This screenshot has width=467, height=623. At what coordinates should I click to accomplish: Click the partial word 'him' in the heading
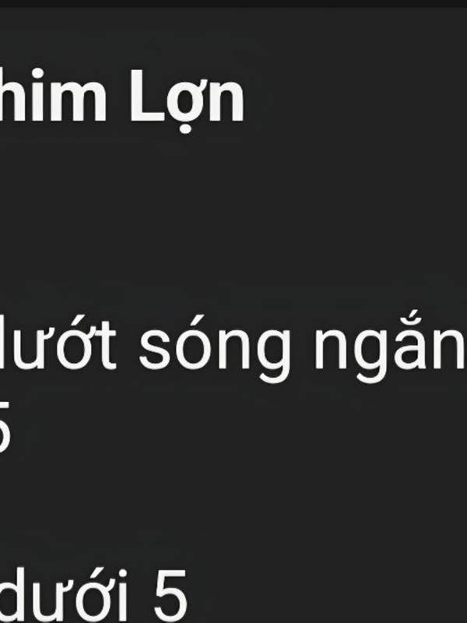tap(53, 94)
